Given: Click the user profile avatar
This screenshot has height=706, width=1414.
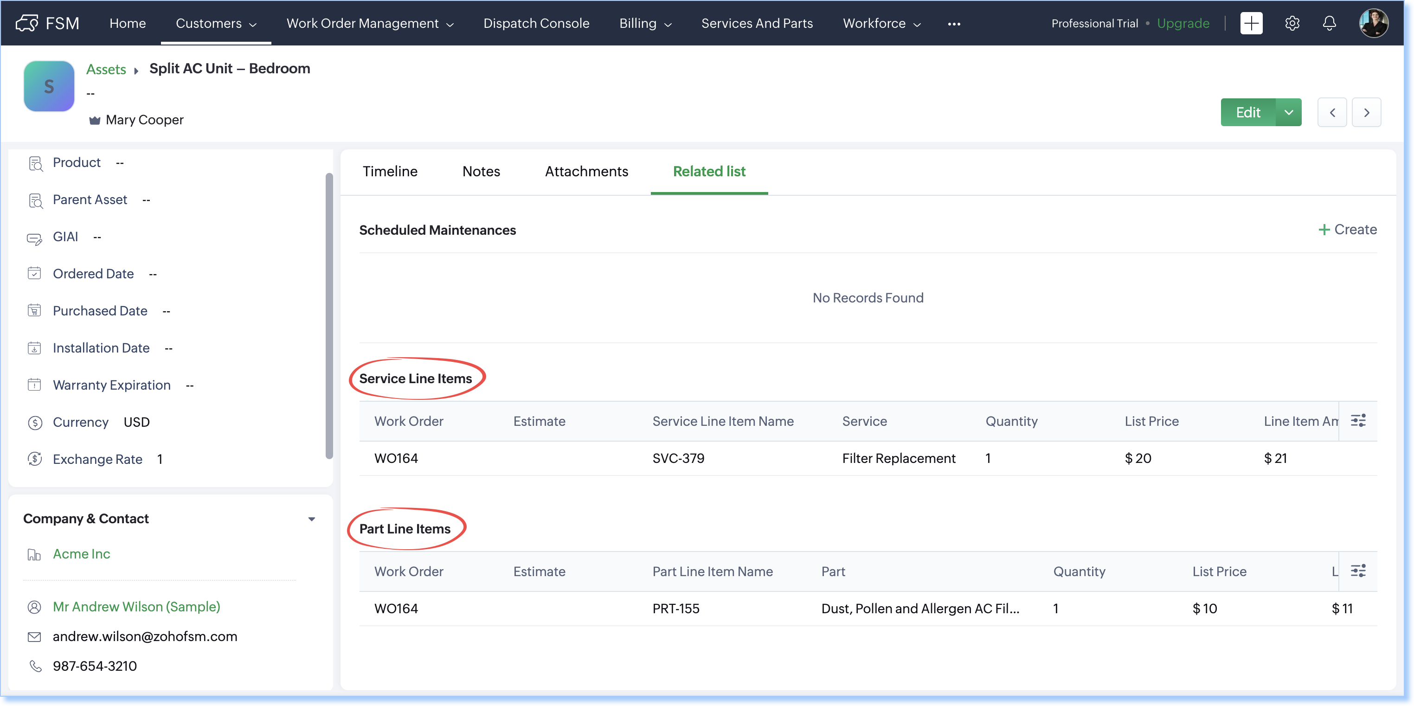Looking at the screenshot, I should (1373, 23).
